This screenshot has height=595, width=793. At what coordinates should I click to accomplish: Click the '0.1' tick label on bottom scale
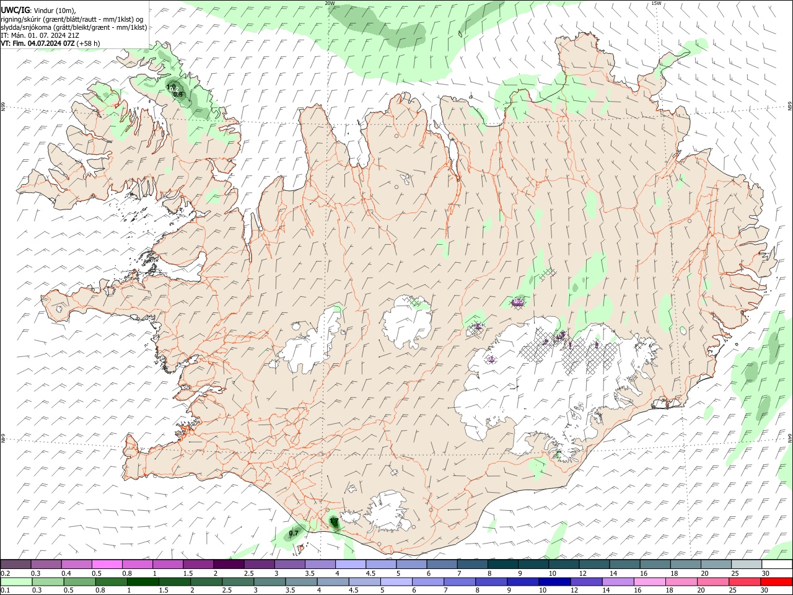(5, 591)
